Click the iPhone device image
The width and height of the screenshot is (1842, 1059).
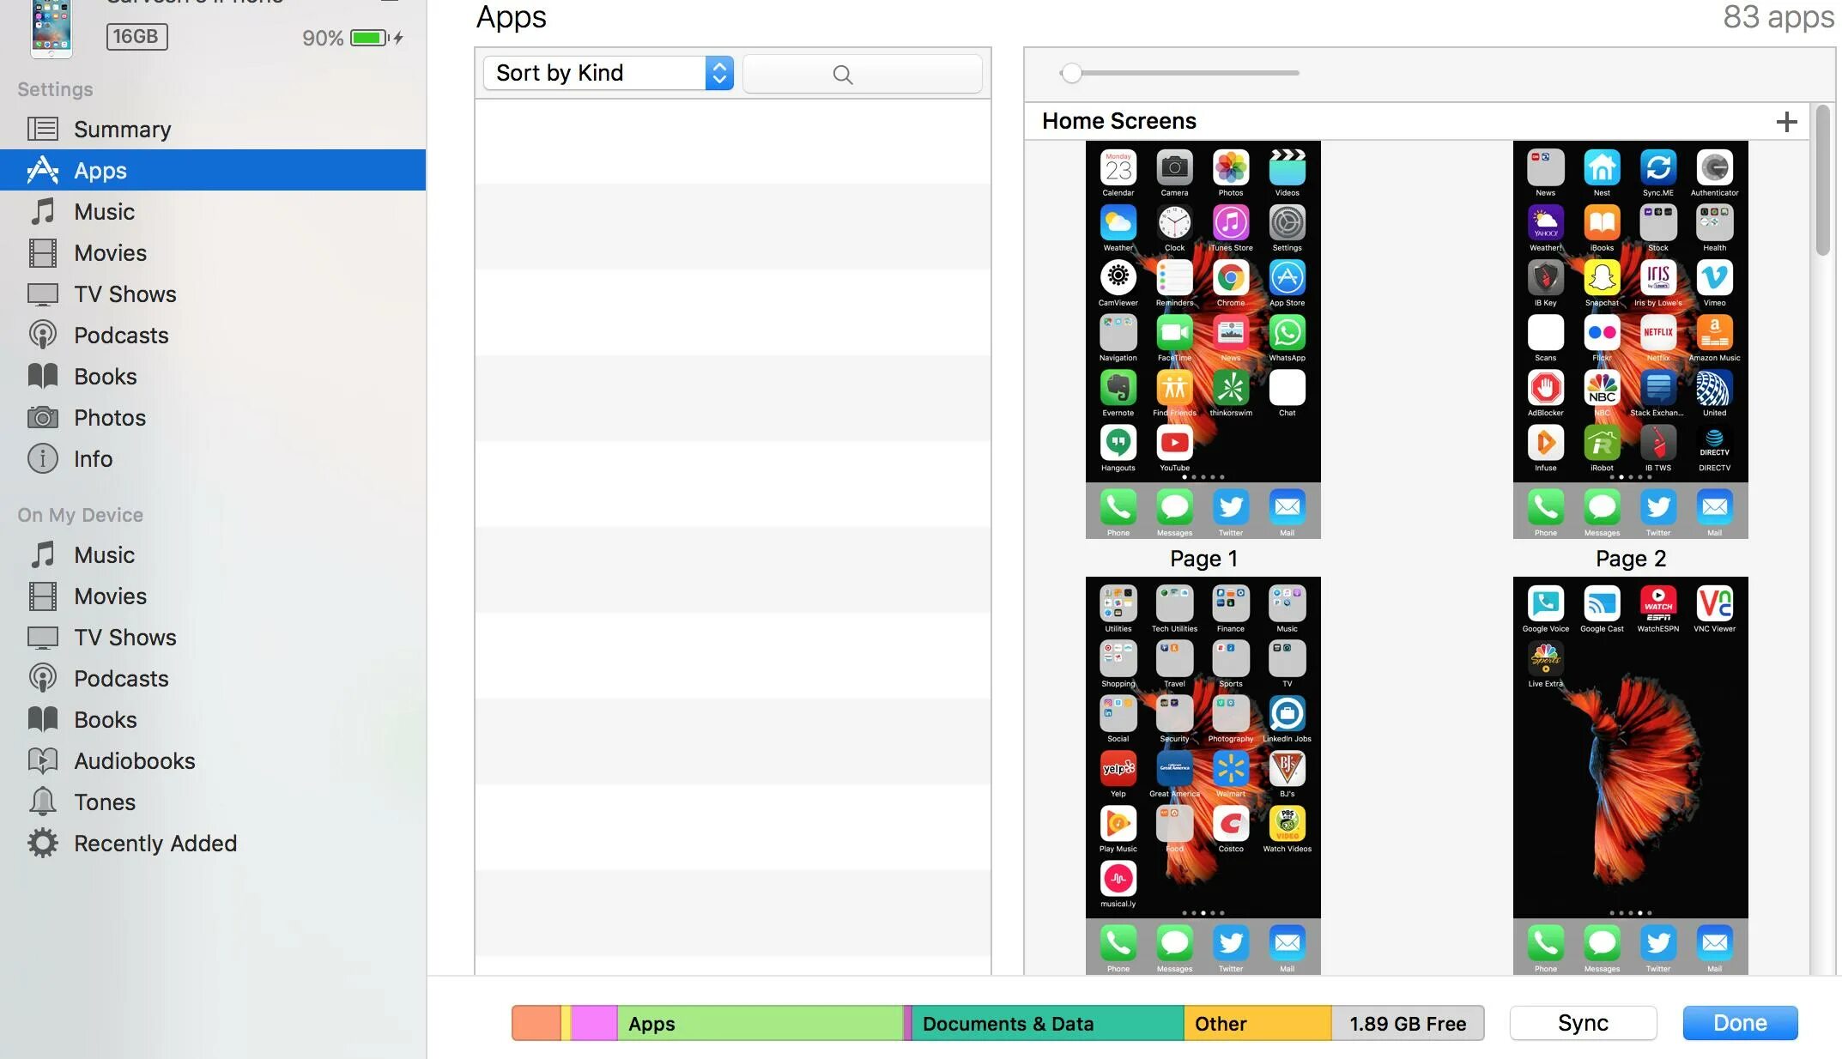pos(52,28)
